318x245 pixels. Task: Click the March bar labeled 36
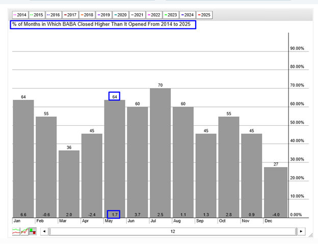pyautogui.click(x=69, y=184)
